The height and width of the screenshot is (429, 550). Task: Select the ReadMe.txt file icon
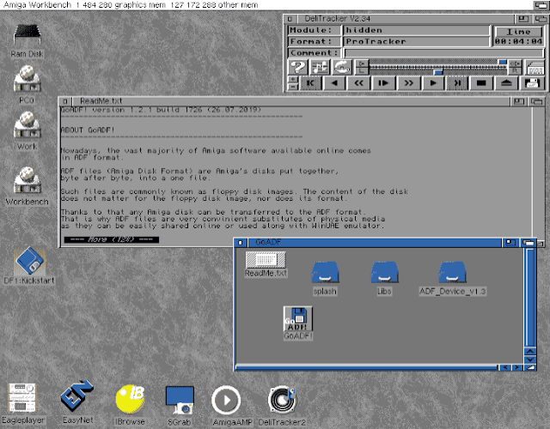tap(266, 260)
